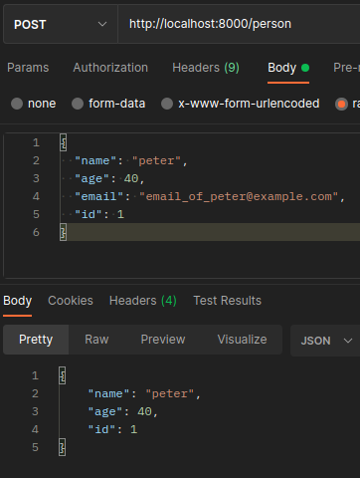Switch response view to Raw
This screenshot has width=360, height=478.
(x=96, y=340)
